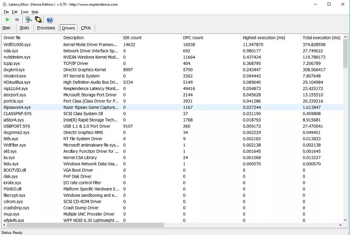Sort by the DPC count column header
The height and width of the screenshot is (235, 350).
click(x=211, y=38)
